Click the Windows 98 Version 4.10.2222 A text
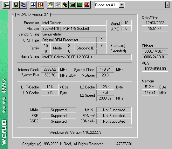Screen dimensions: 172x149 point(75,133)
